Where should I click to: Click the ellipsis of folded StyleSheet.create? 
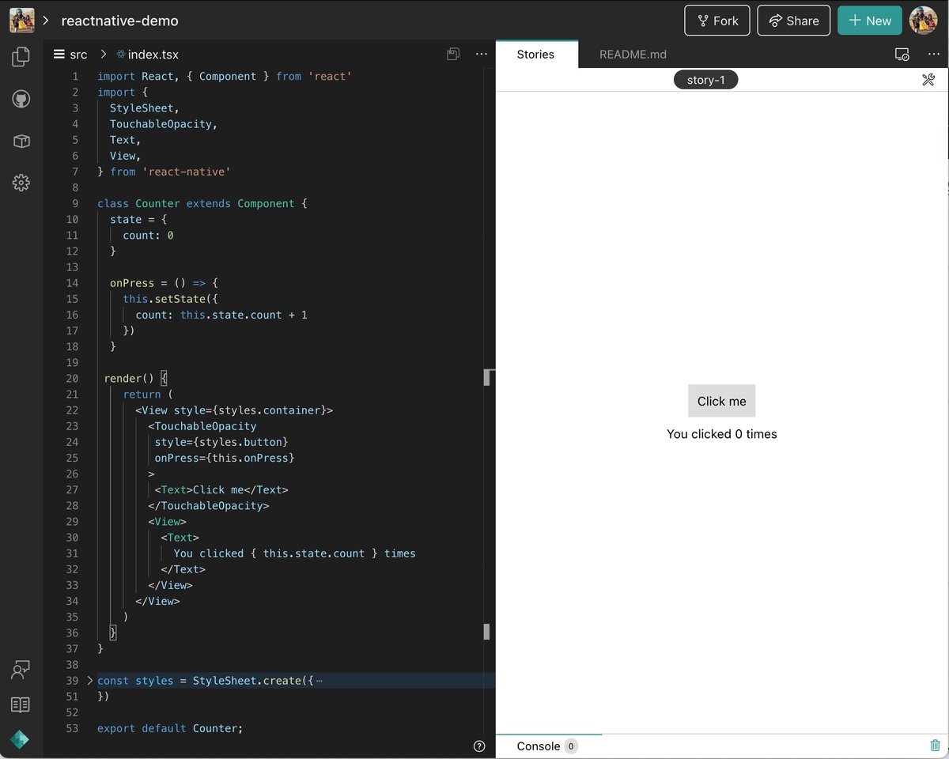click(x=319, y=681)
